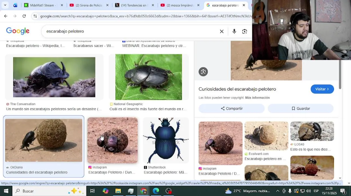
Task: Open 'Curiosidades del escarabajo pelotero' result caption
Action: coord(37,172)
